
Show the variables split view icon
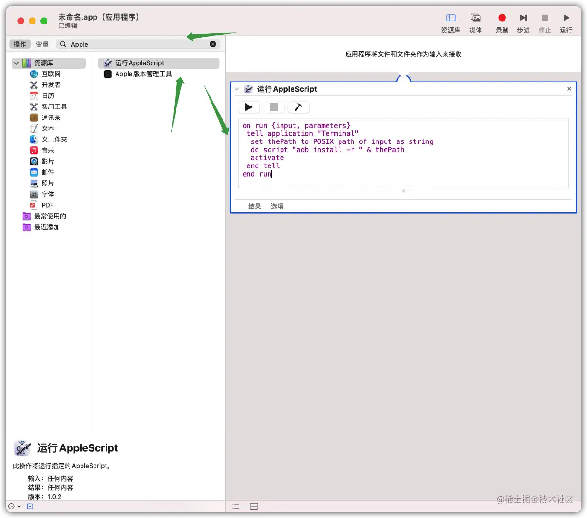pyautogui.click(x=254, y=506)
